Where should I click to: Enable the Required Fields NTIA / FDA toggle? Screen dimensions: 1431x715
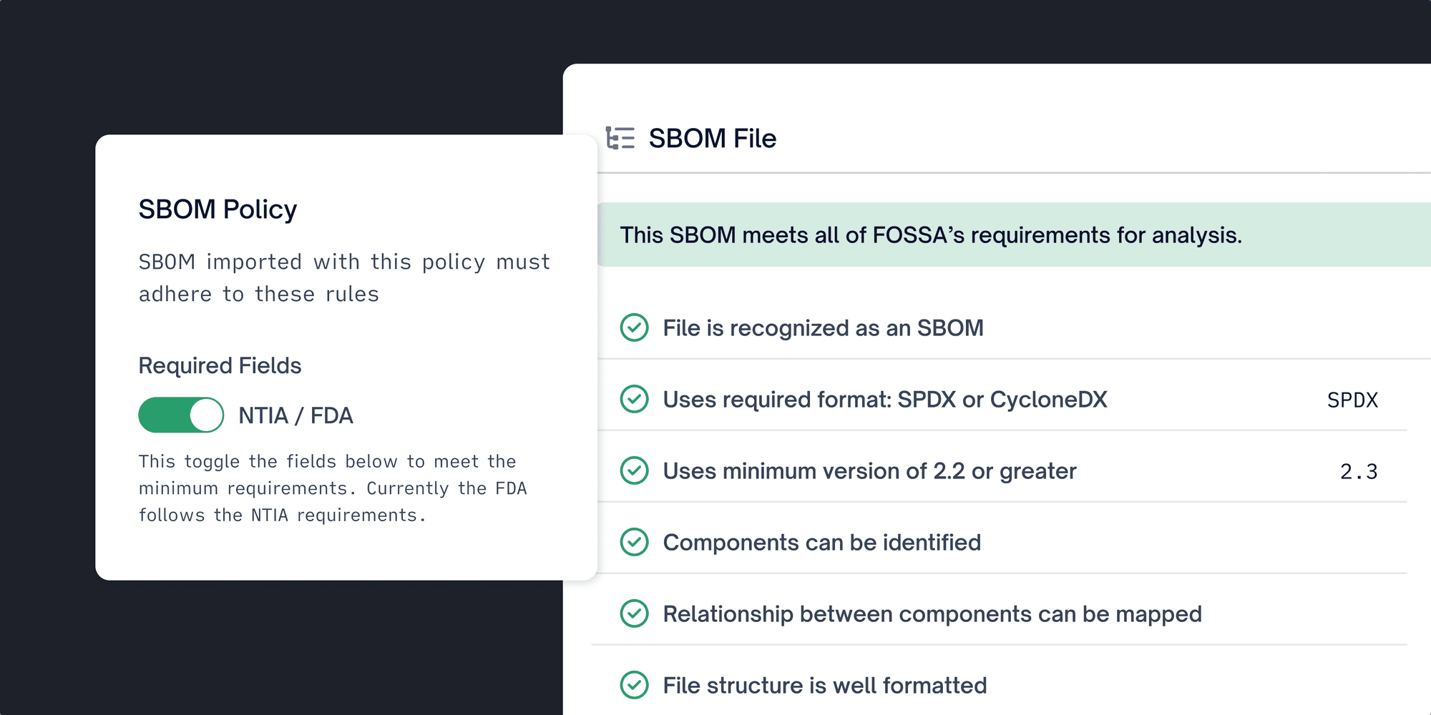coord(181,415)
